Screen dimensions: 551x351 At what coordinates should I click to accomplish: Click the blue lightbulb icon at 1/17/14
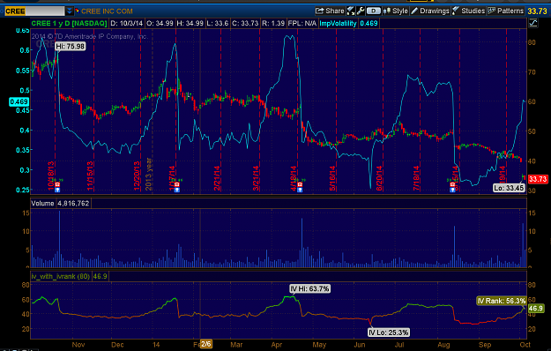[177, 190]
